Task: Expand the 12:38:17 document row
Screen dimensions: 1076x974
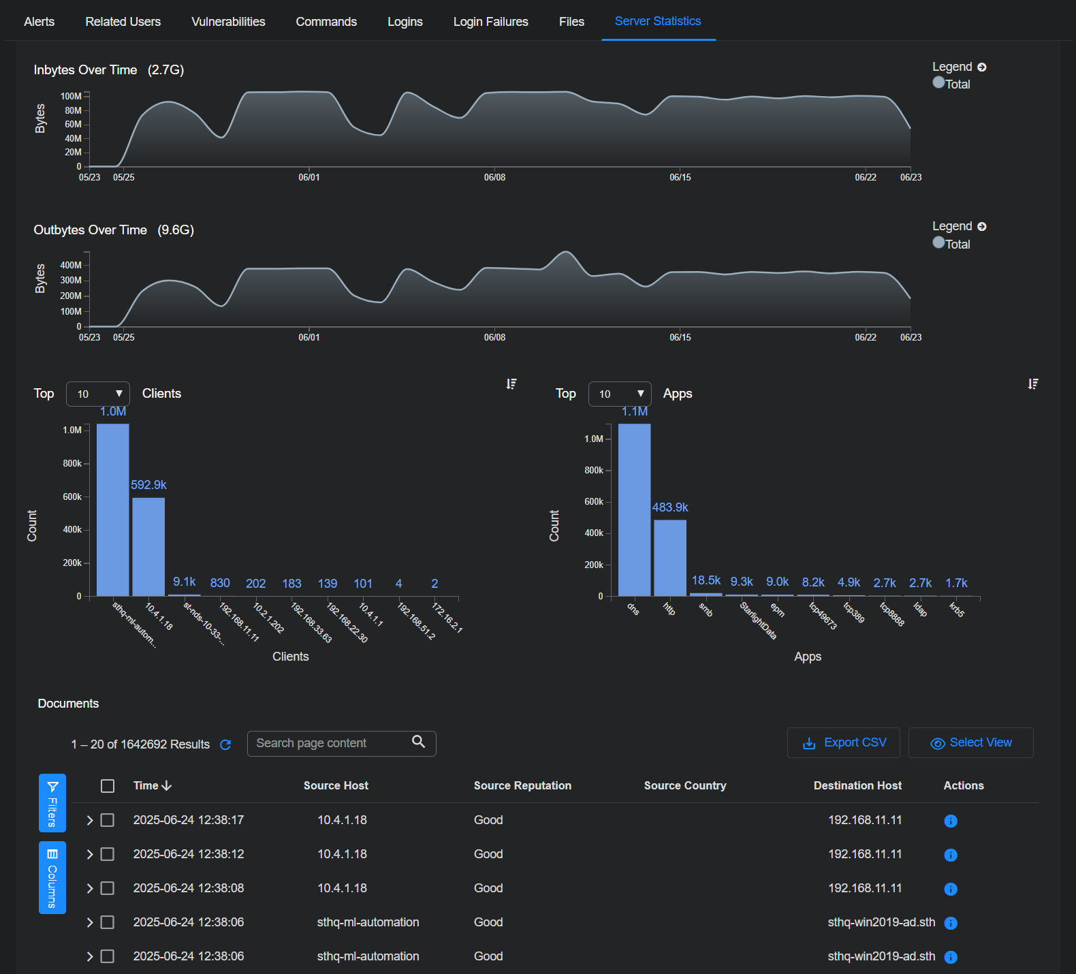Action: [x=89, y=820]
